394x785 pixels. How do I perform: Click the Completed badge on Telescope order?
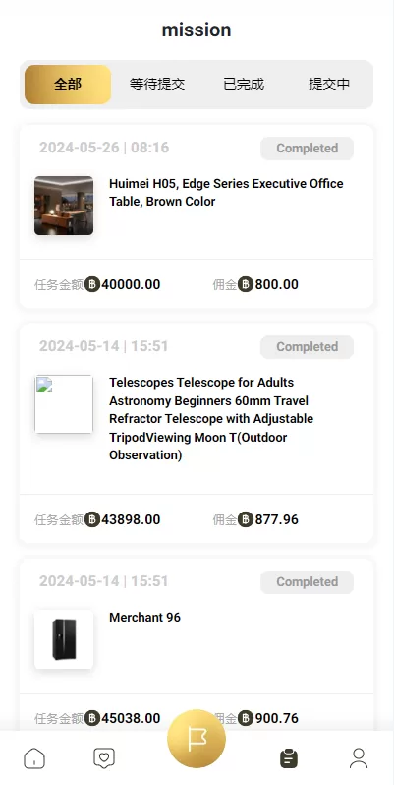(307, 347)
